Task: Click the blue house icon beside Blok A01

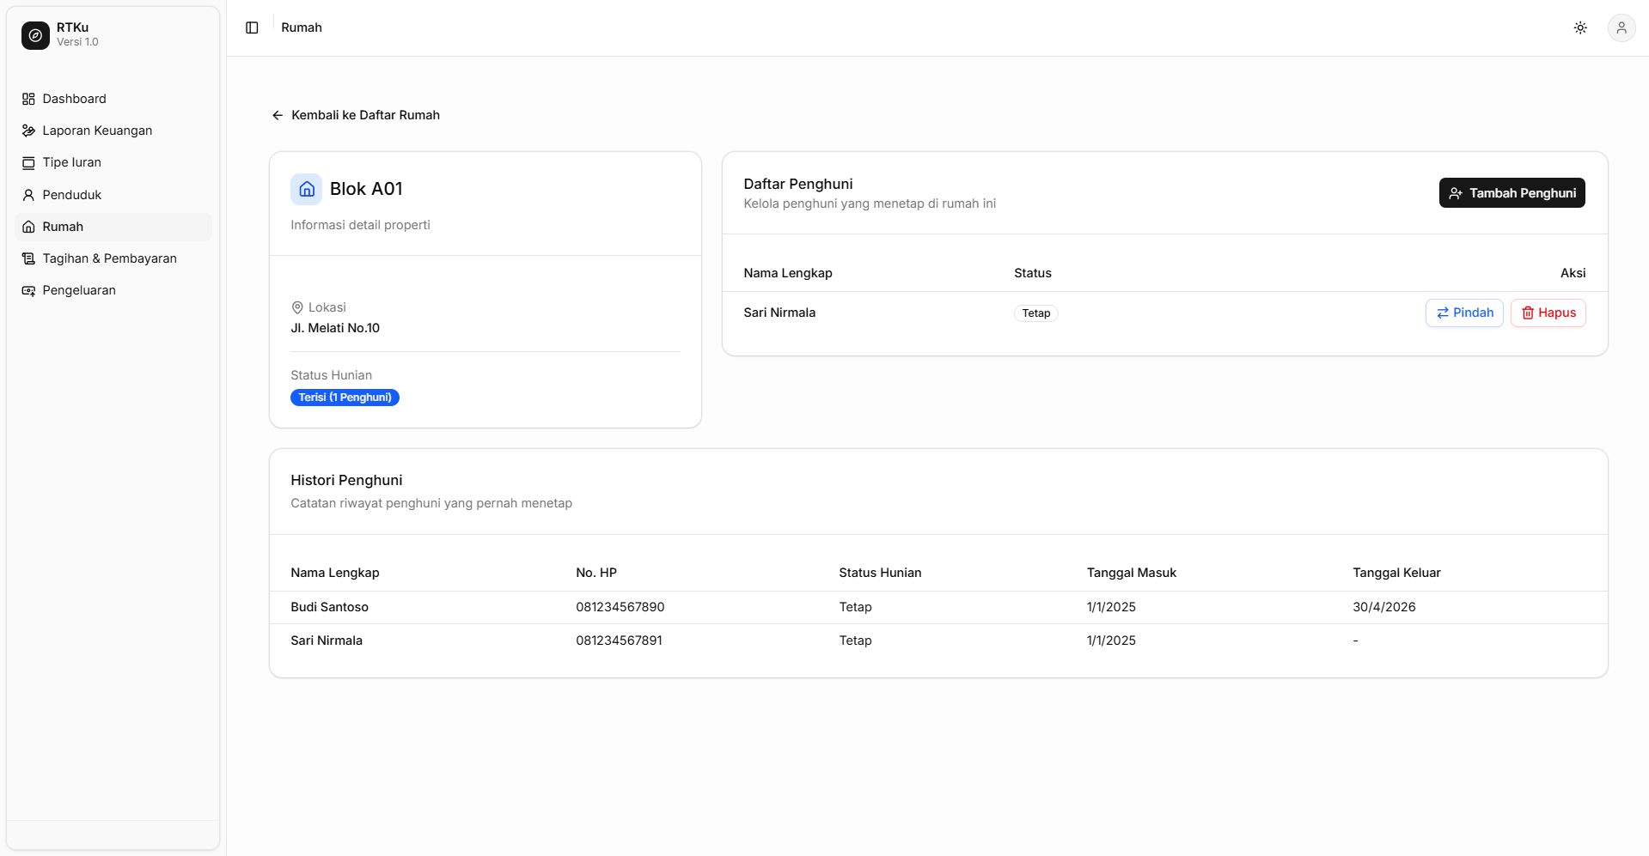Action: pyautogui.click(x=307, y=189)
